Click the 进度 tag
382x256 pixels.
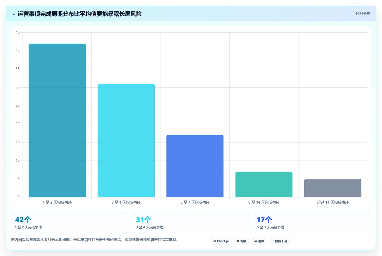click(x=259, y=241)
